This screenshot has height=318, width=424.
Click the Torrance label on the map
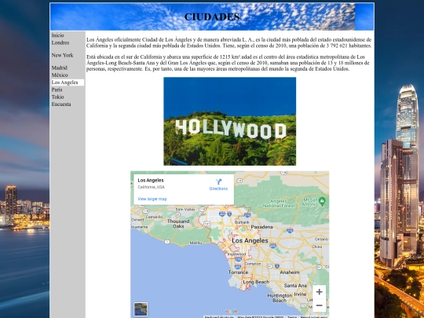(x=238, y=272)
